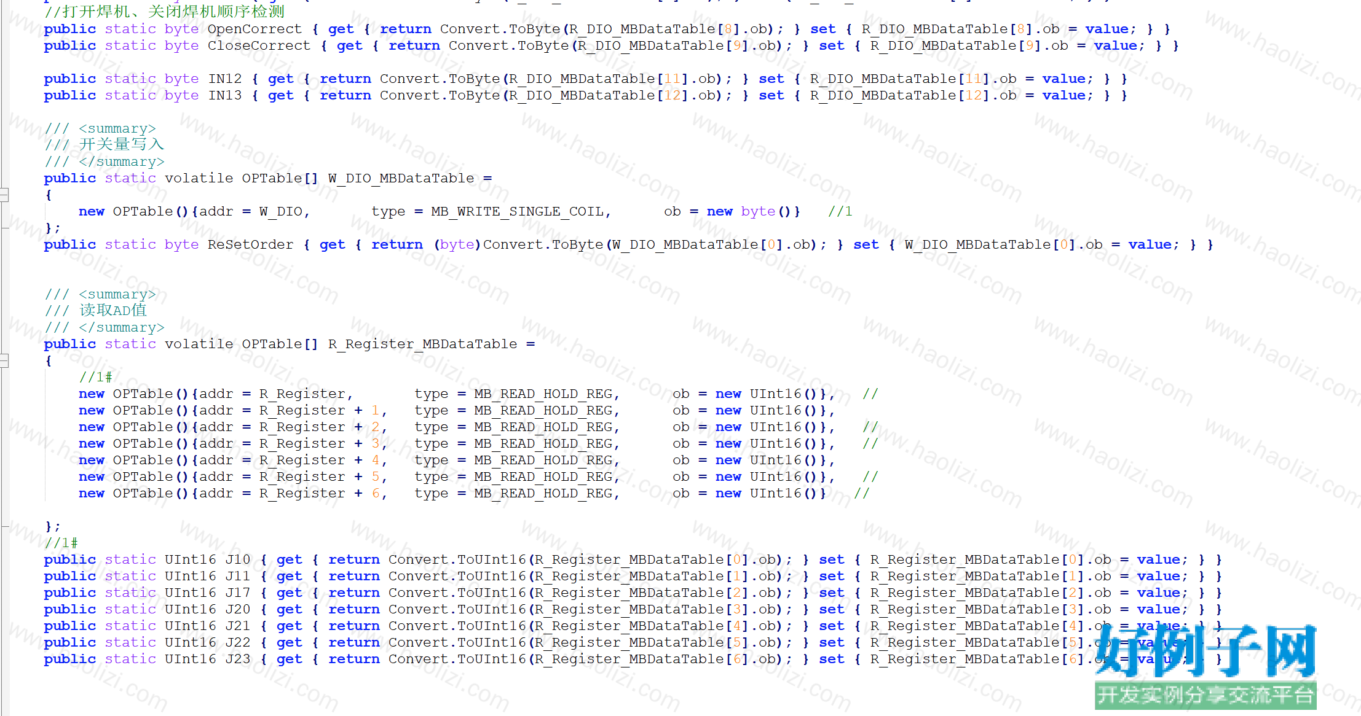Click the comment '开关量写入'
This screenshot has height=716, width=1361.
tap(122, 144)
